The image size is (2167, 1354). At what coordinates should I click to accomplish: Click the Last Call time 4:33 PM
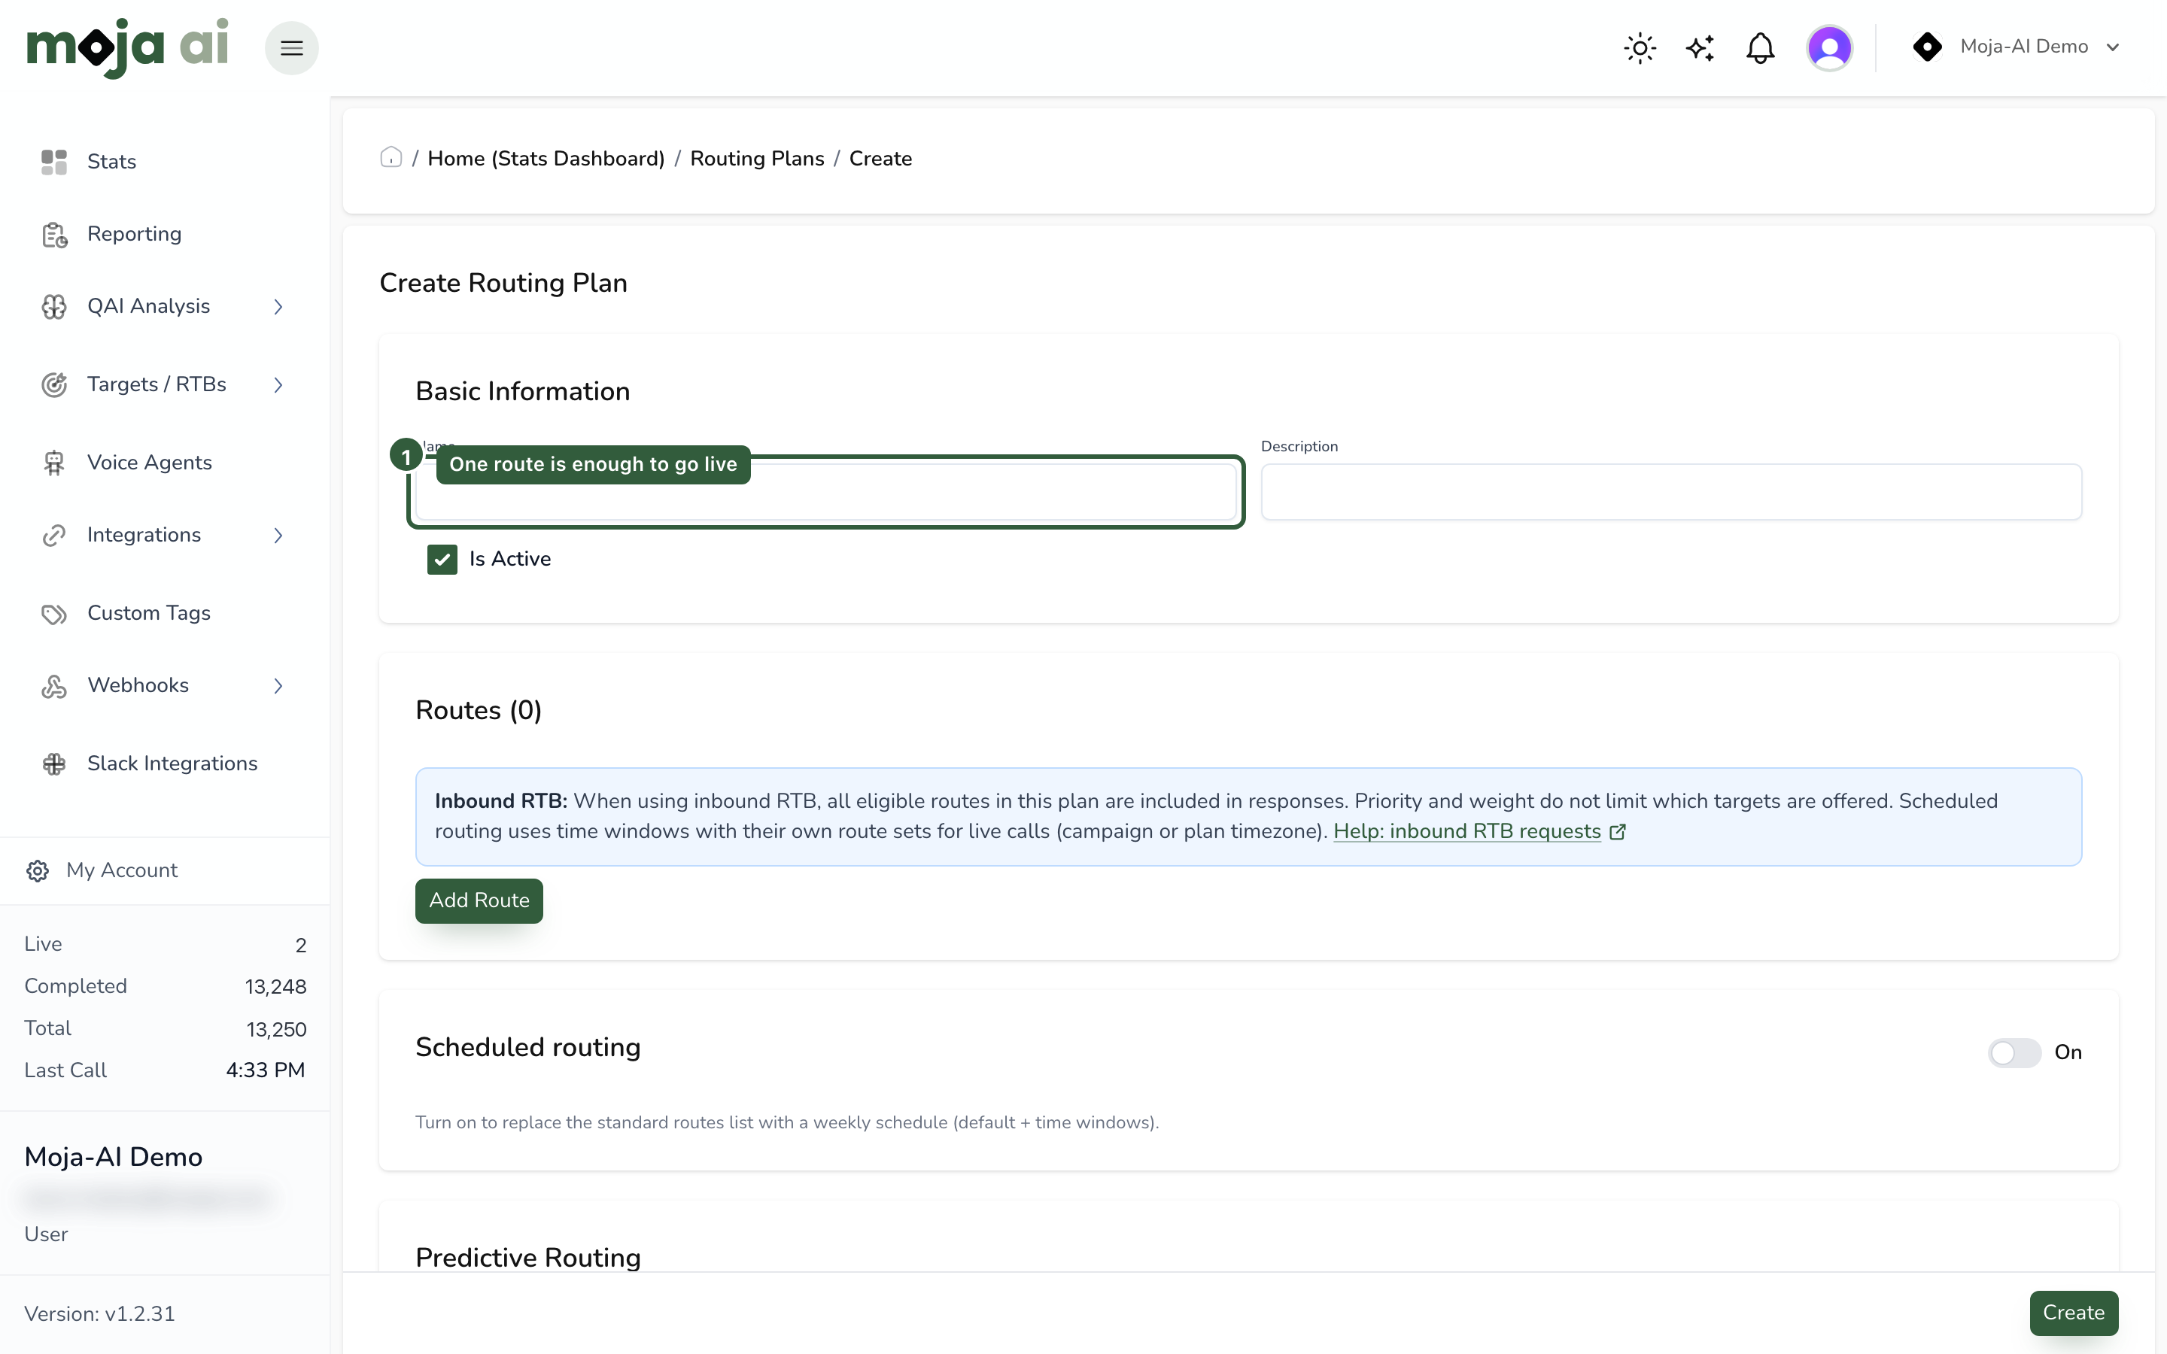(266, 1071)
